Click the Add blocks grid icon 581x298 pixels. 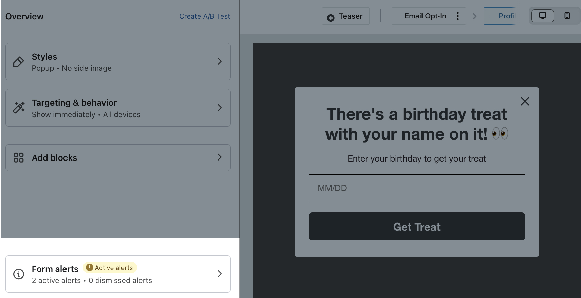click(19, 157)
